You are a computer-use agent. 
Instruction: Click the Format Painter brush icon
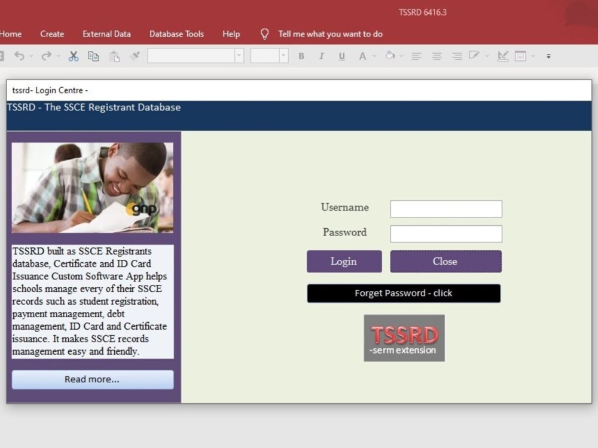pyautogui.click(x=134, y=56)
